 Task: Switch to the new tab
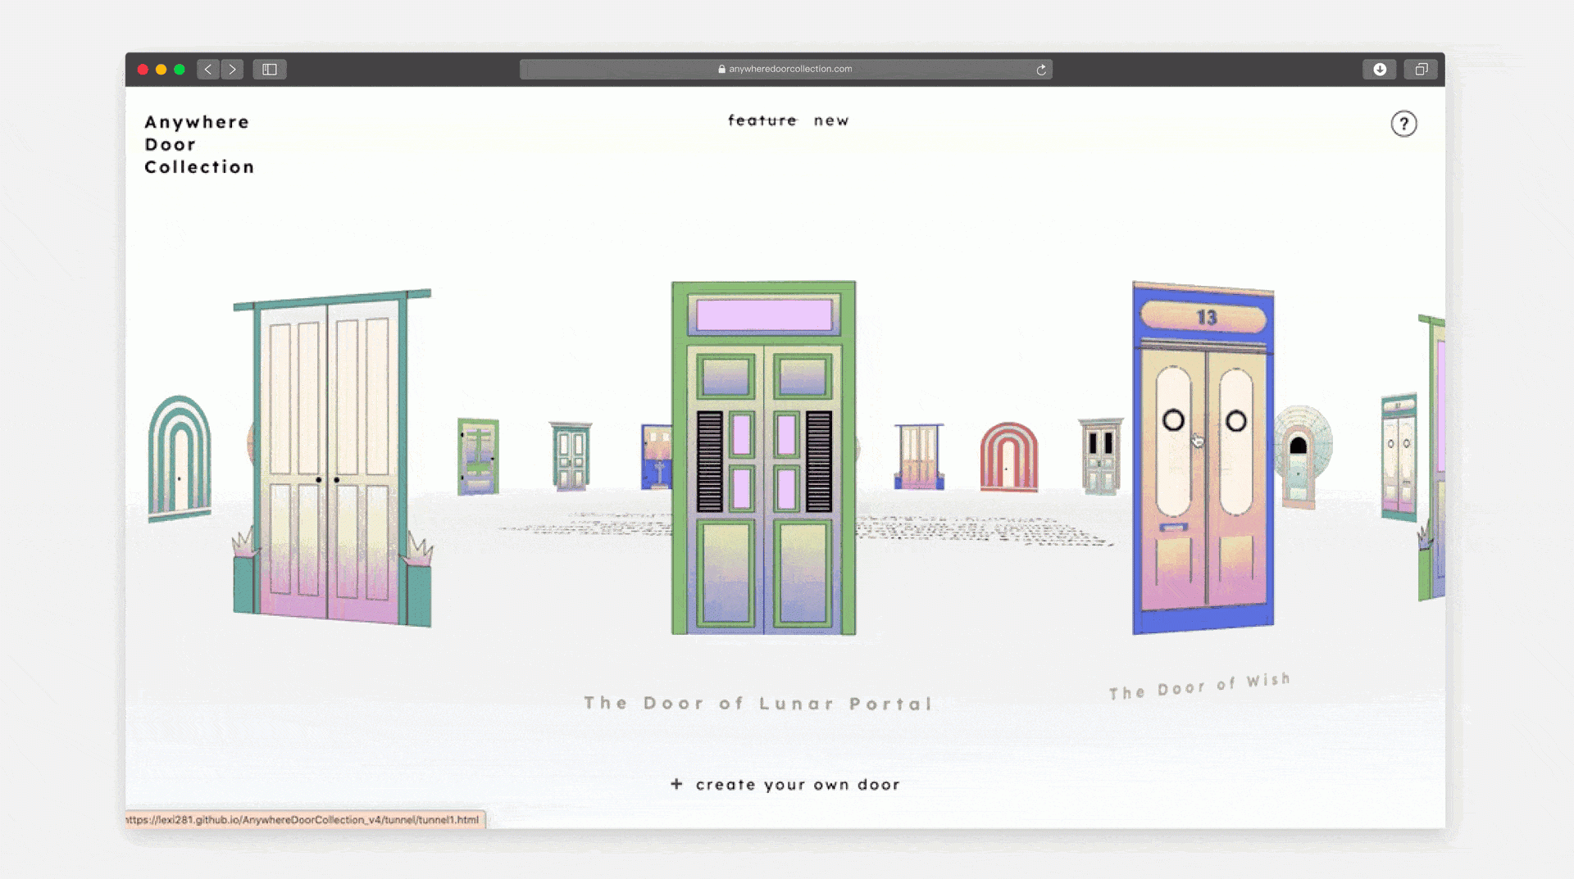coord(831,120)
